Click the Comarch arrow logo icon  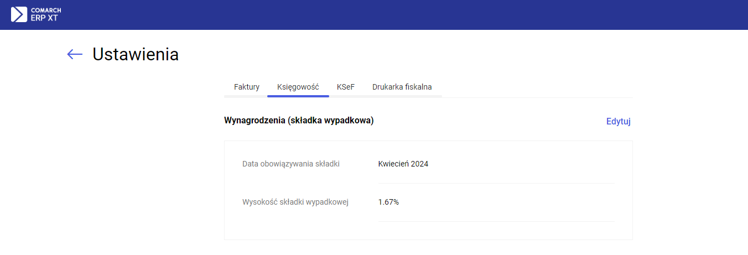click(x=19, y=14)
